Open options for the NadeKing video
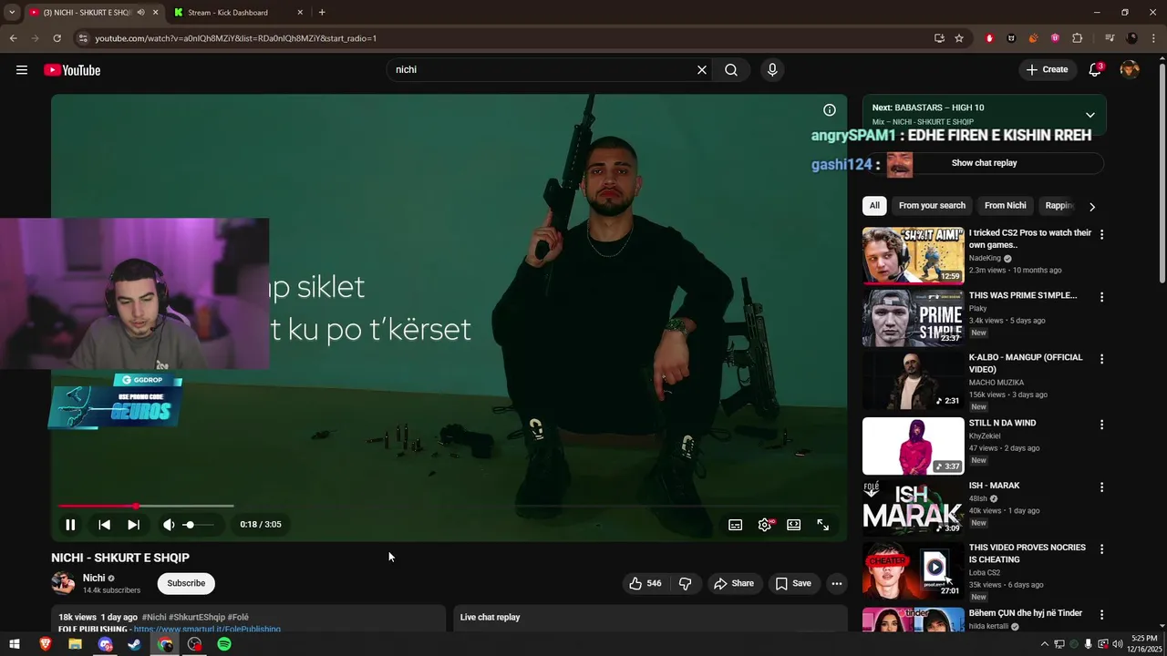The height and width of the screenshot is (656, 1167). (1101, 235)
